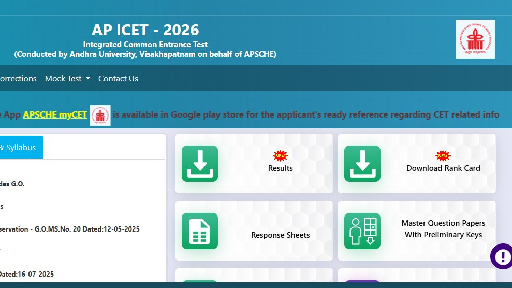Click the small APSCHE myCET app logo
This screenshot has height=288, width=512.
[x=100, y=116]
